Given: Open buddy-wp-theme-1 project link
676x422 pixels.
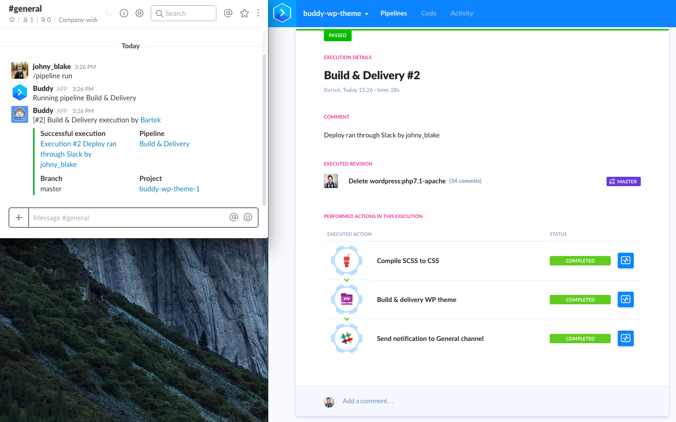Looking at the screenshot, I should click(169, 188).
